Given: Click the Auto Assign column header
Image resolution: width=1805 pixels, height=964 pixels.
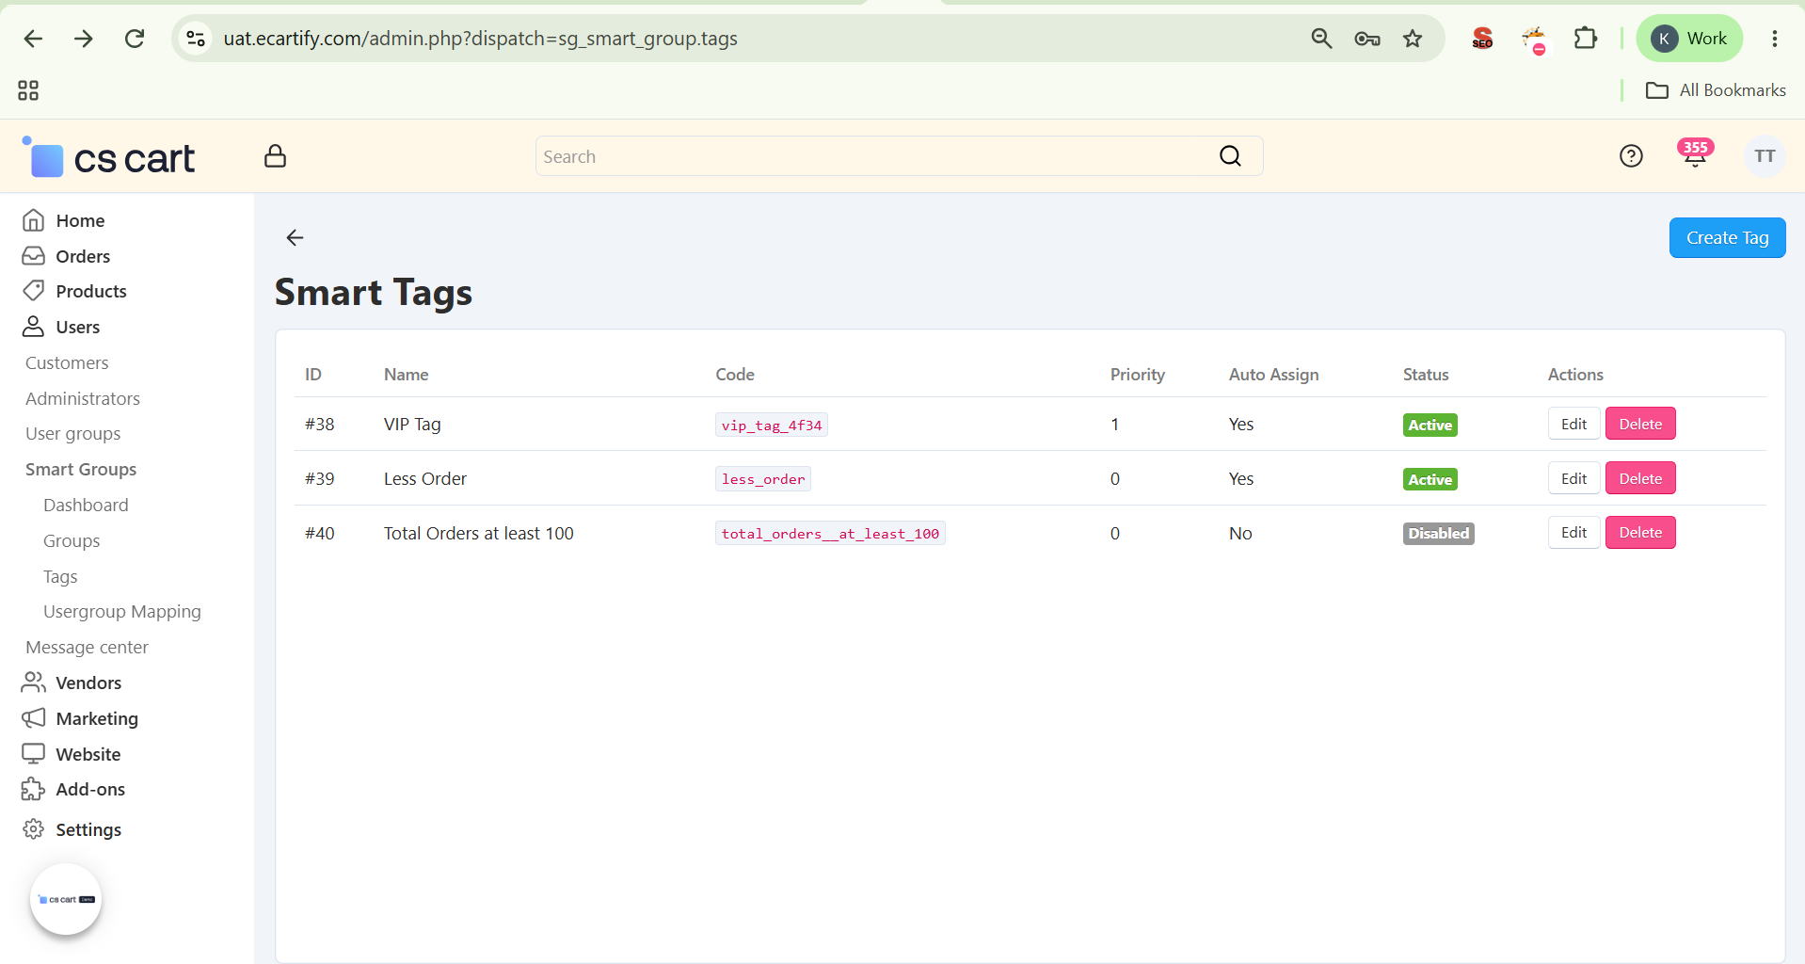Looking at the screenshot, I should pos(1273,374).
